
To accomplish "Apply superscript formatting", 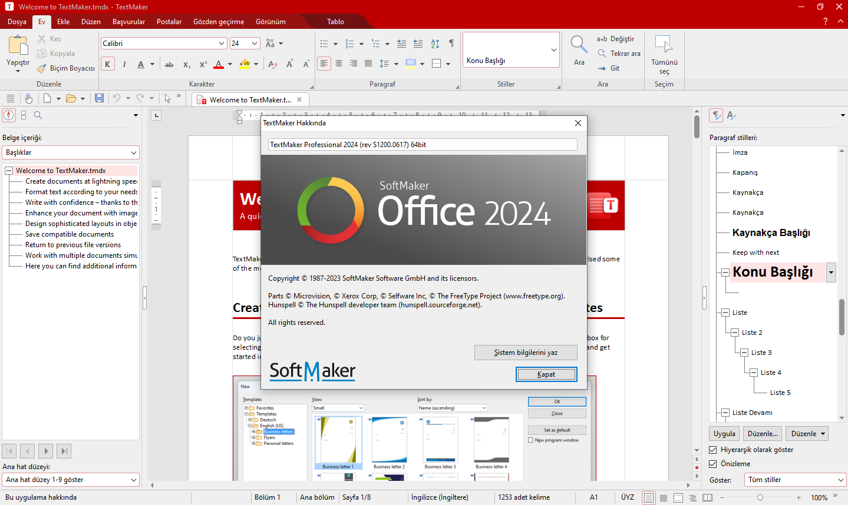I will (x=203, y=64).
